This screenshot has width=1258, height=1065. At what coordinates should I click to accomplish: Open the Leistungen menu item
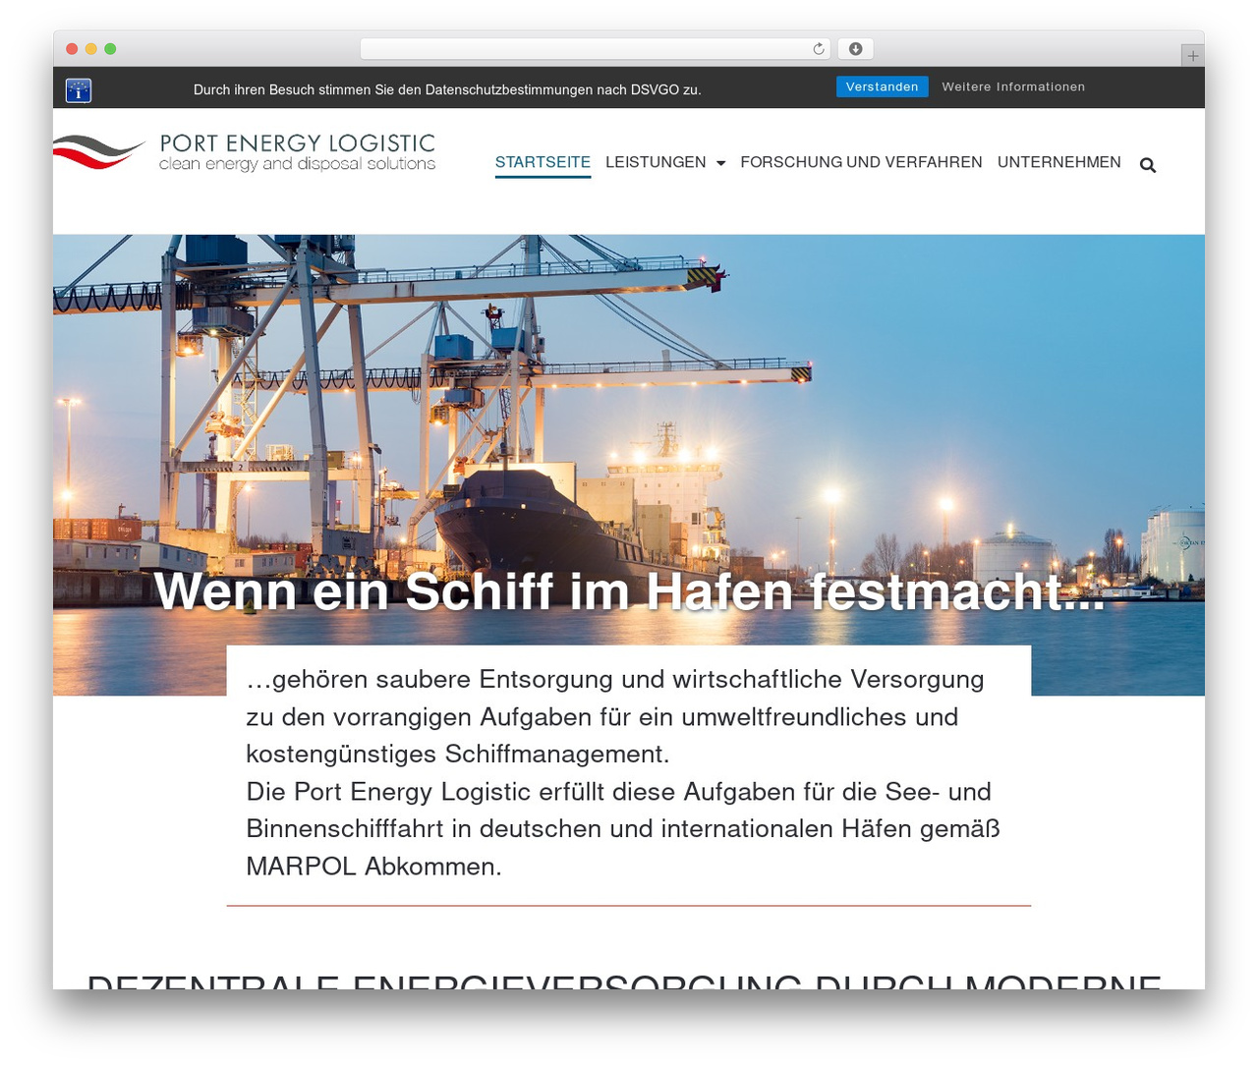(656, 162)
